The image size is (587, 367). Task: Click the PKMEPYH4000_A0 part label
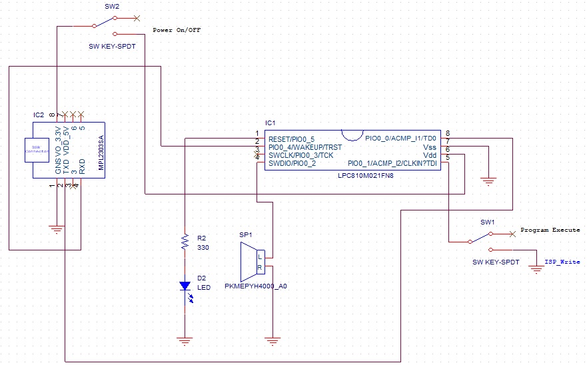[255, 286]
